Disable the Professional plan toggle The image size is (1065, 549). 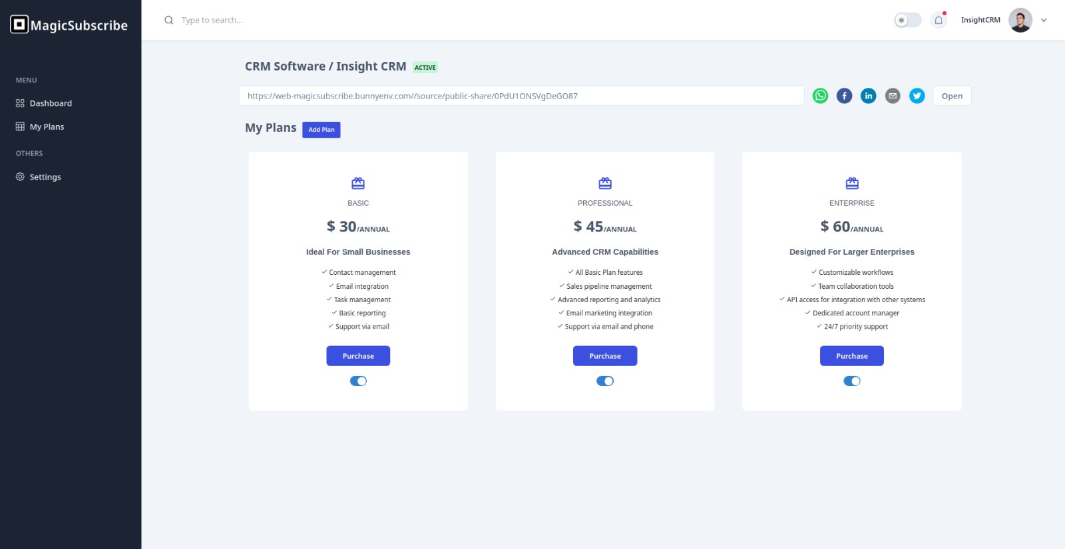(605, 381)
